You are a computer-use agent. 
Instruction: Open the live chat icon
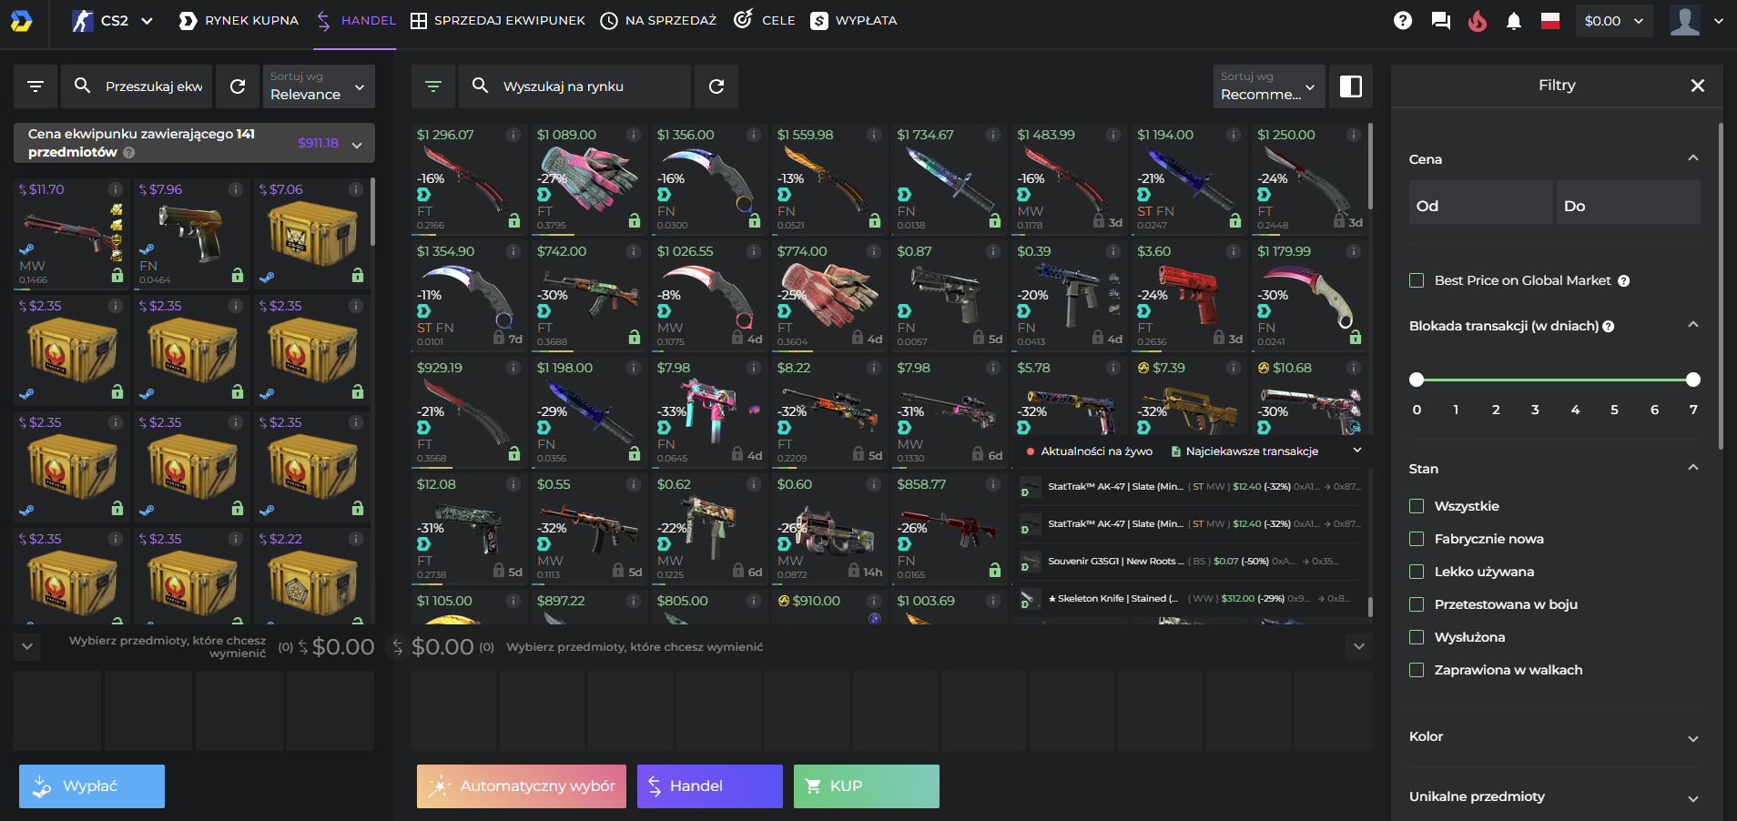tap(1439, 20)
